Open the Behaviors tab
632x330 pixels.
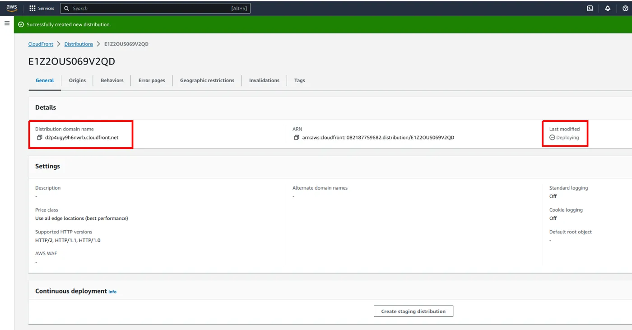click(x=112, y=80)
